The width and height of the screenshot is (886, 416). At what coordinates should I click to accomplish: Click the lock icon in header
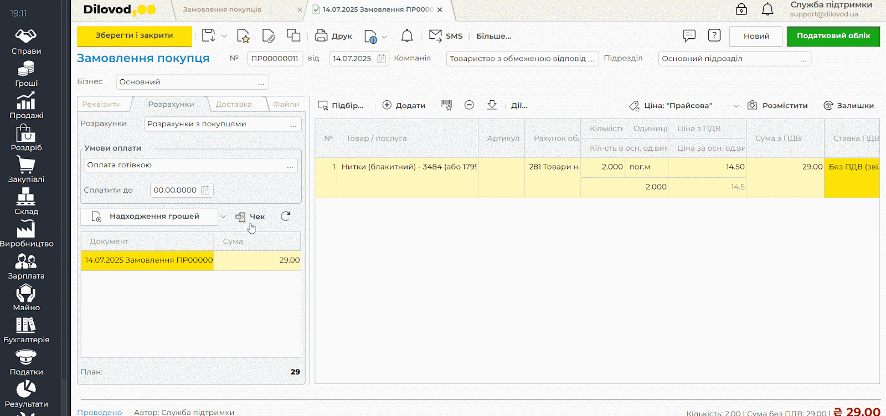741,9
